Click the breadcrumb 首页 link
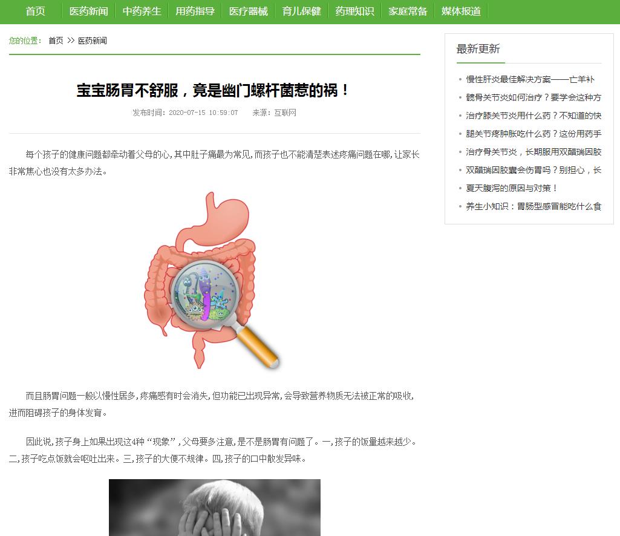Screen dimensions: 620x536 (56, 41)
